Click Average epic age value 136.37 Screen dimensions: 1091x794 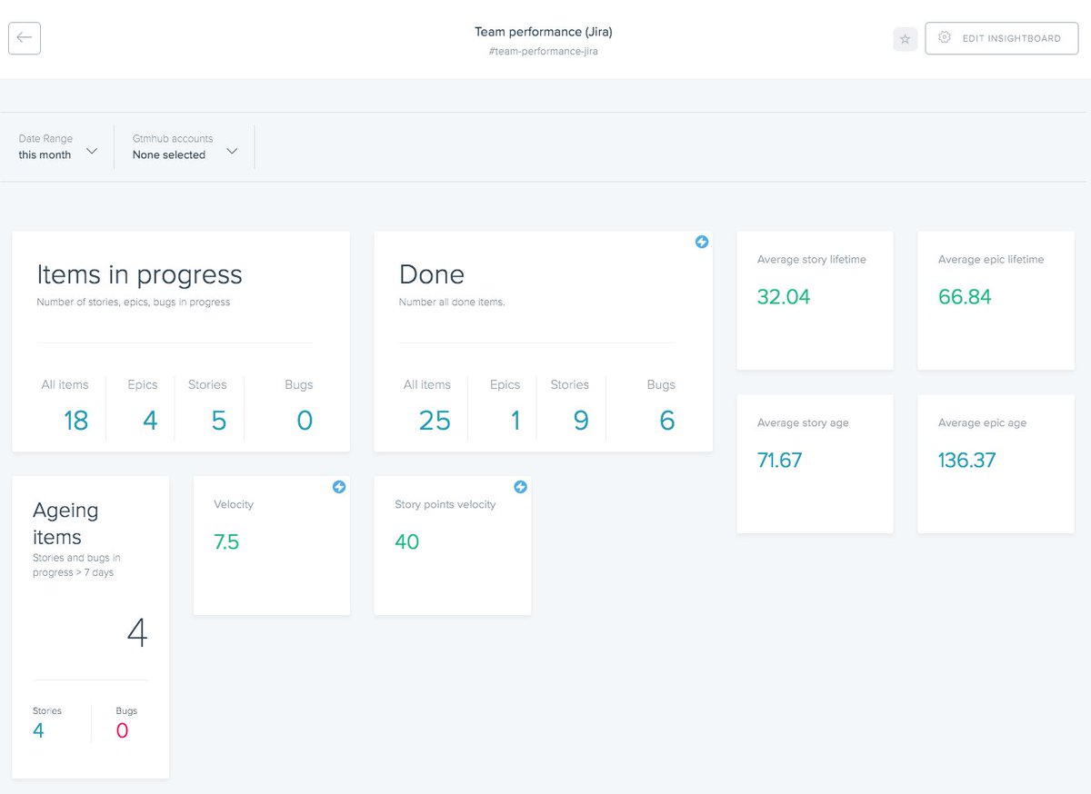click(966, 461)
